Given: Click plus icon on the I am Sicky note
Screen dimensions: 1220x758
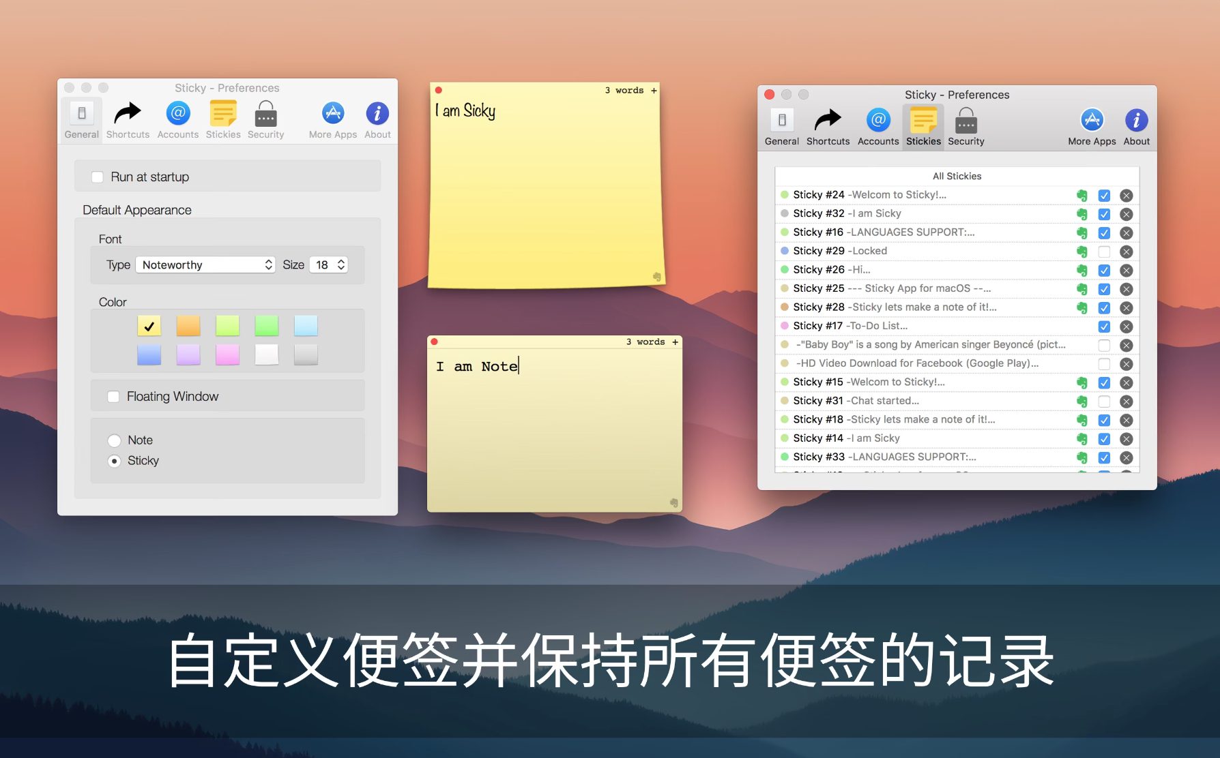Looking at the screenshot, I should (x=654, y=91).
